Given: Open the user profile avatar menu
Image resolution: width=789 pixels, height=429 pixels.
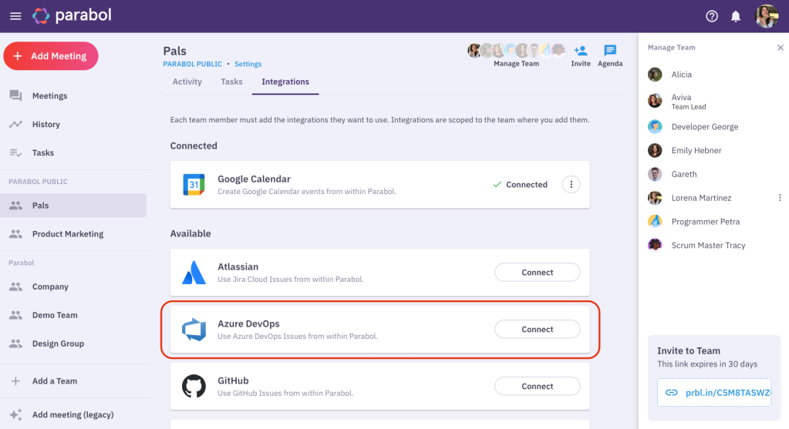Looking at the screenshot, I should pyautogui.click(x=767, y=16).
